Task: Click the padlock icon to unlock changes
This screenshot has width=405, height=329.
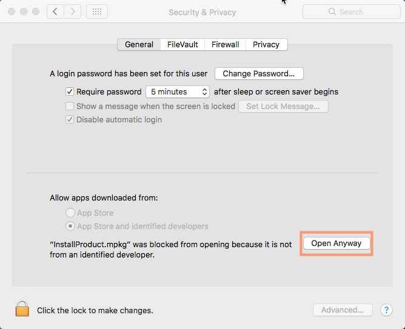Action: click(x=22, y=310)
